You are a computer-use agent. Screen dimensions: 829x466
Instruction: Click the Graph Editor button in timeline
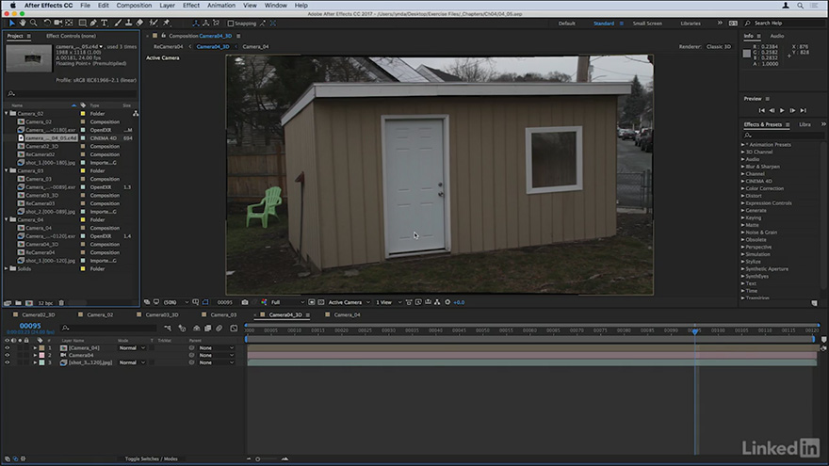pos(234,329)
